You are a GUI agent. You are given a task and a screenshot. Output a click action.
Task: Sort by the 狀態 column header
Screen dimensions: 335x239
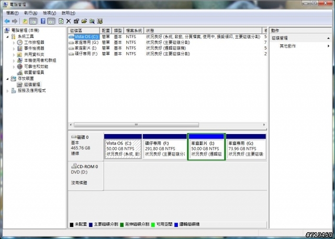click(203, 30)
